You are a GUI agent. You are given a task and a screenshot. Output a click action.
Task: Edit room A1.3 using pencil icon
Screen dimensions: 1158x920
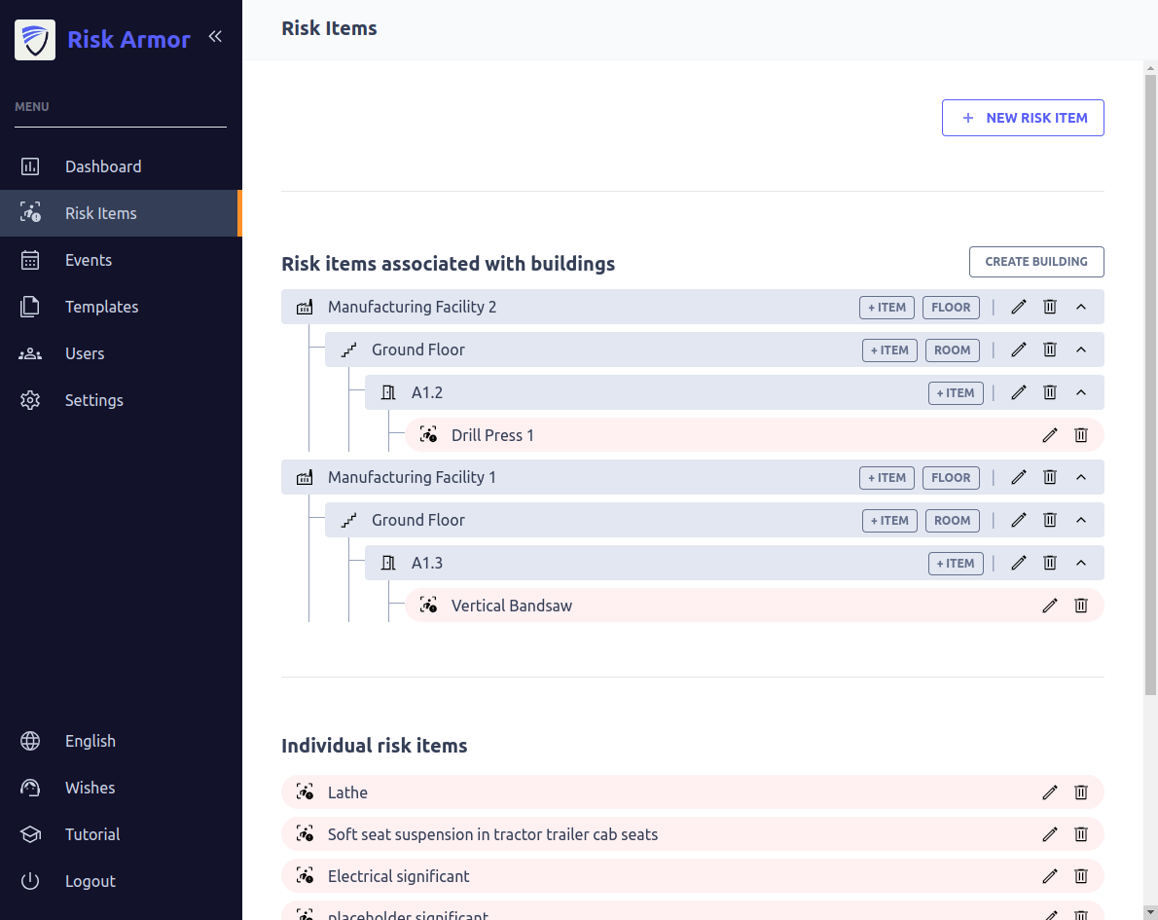coord(1019,563)
